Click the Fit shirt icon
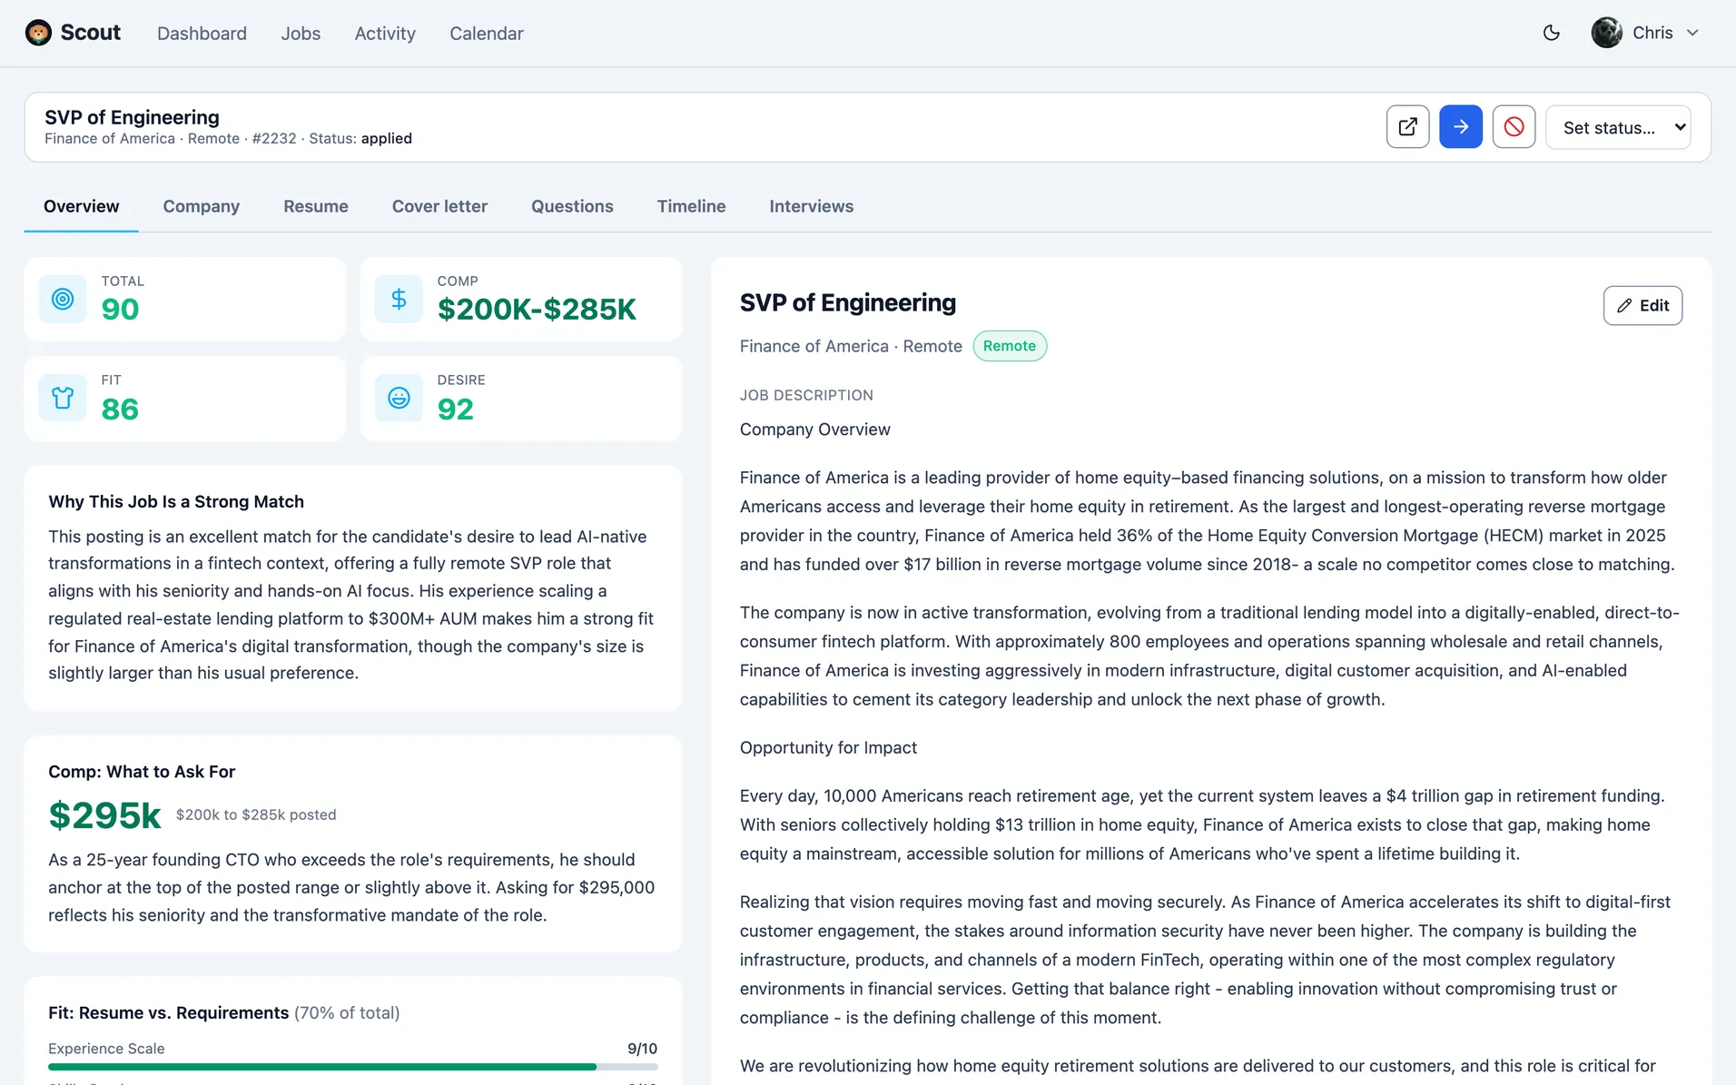This screenshot has height=1085, width=1736. (63, 398)
